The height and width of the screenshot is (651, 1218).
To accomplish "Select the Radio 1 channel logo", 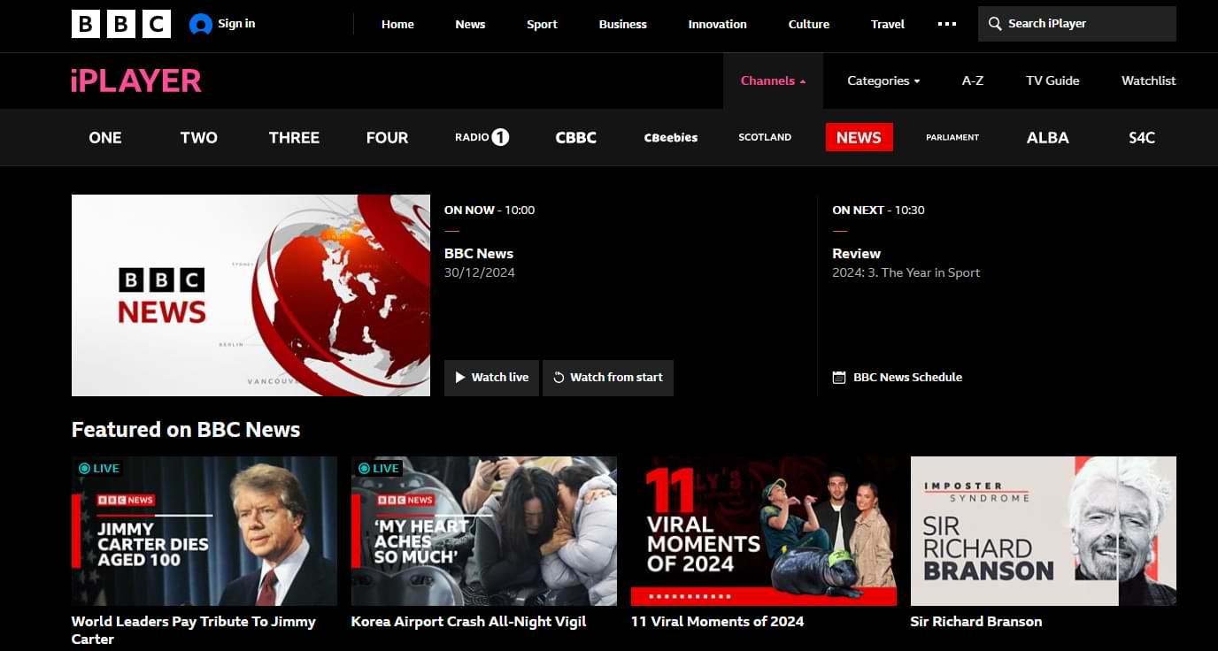I will point(482,137).
